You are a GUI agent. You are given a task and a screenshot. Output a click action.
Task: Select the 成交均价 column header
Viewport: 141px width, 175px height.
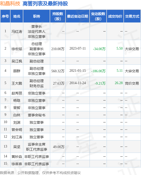[x=115, y=16]
